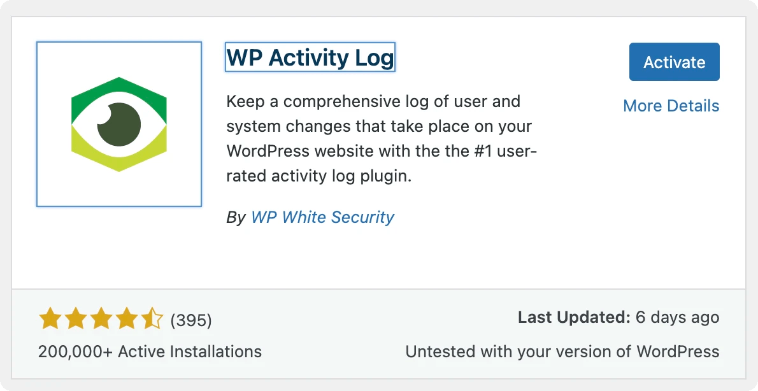This screenshot has width=758, height=391.
Task: Click the Untested with your version notice
Action: tap(562, 352)
